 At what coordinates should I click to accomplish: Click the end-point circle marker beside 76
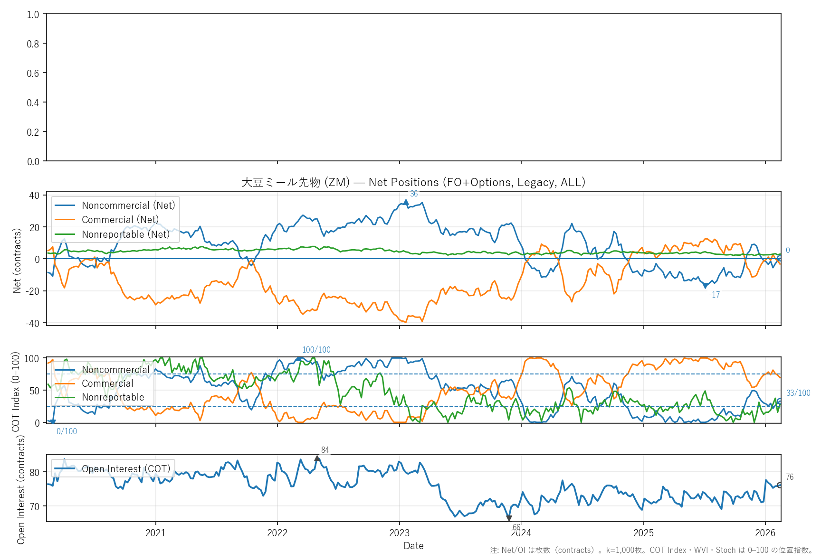click(780, 485)
